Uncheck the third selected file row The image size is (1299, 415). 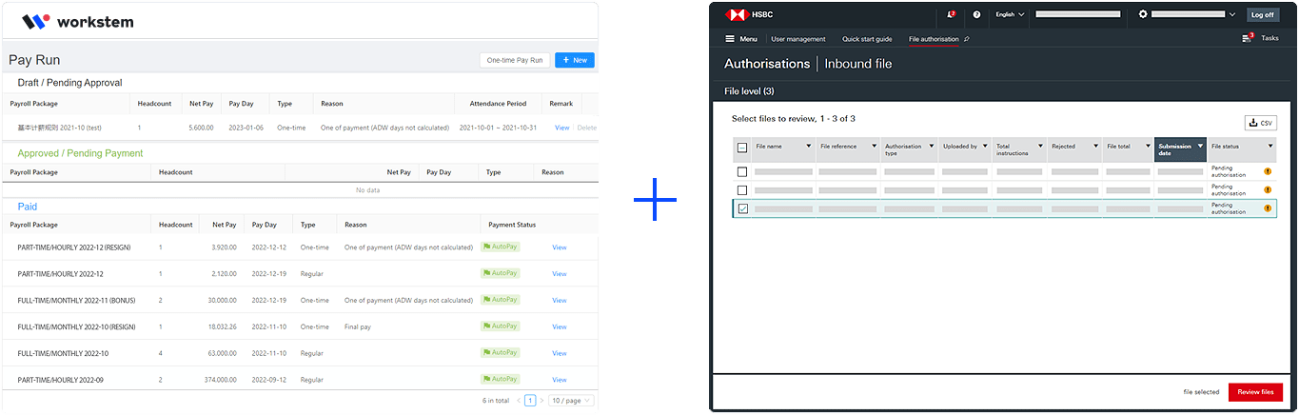pos(742,209)
